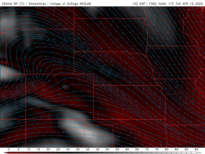The image size is (205, 154).
Task: Click the colorbar label "15"
Action: (38, 149)
